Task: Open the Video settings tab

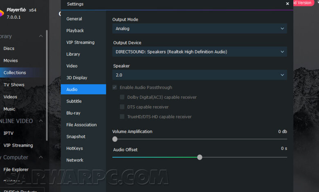Action: 83,66
